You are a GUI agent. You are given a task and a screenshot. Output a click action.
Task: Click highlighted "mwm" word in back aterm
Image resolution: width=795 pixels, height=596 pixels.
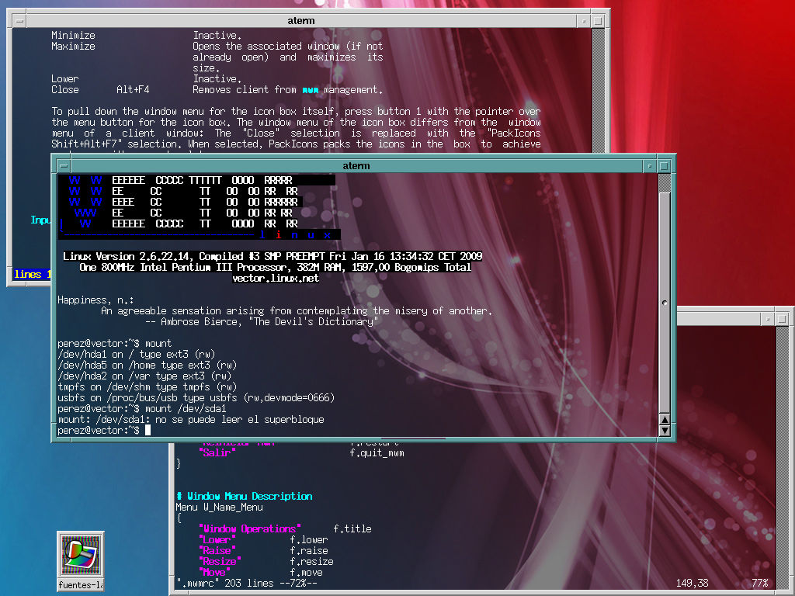pos(311,90)
